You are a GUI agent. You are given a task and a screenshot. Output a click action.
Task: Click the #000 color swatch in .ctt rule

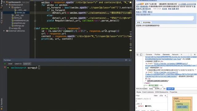pyautogui.click(x=146, y=106)
